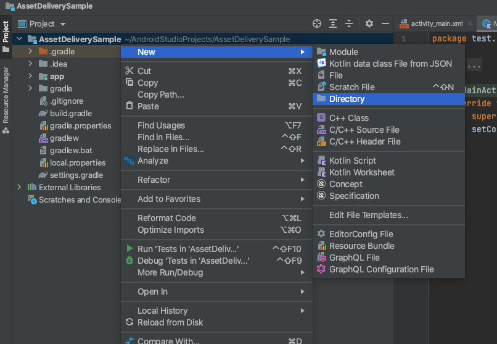Click the Paste clipboard icon
This screenshot has width=497, height=344.
[129, 106]
